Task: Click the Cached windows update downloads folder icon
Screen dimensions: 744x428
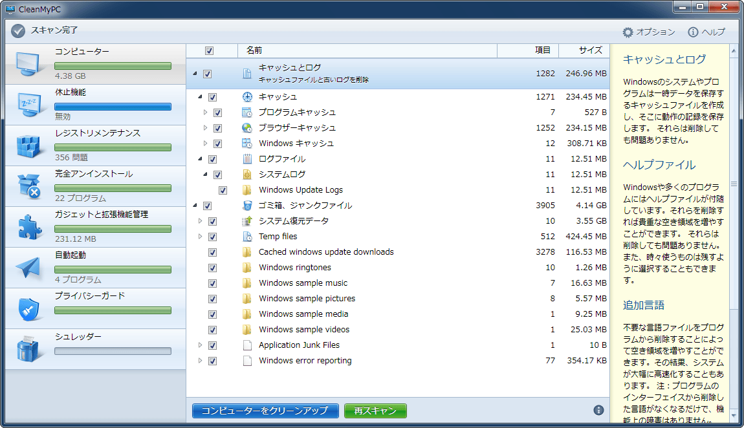Action: coord(247,252)
